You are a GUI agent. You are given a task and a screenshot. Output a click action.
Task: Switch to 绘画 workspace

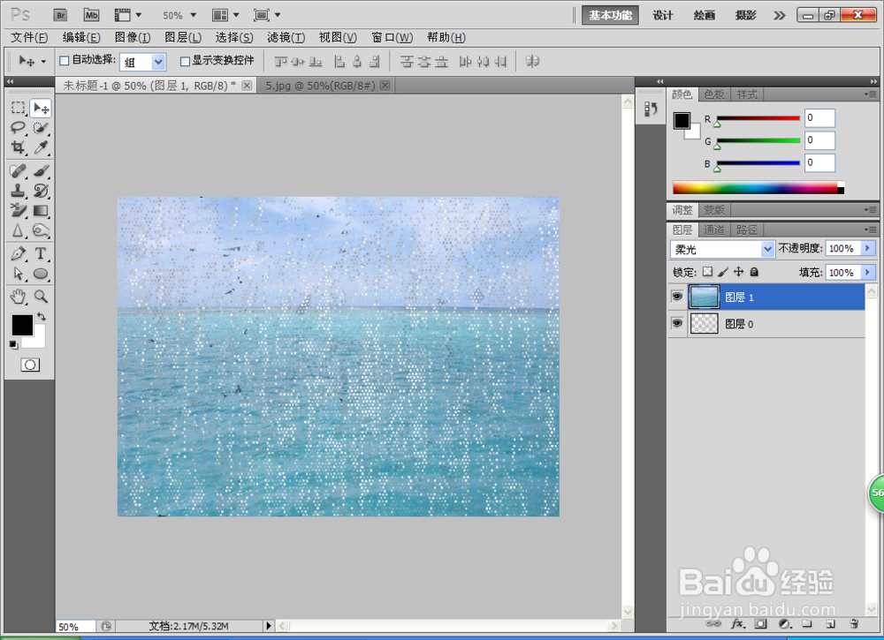[x=705, y=15]
